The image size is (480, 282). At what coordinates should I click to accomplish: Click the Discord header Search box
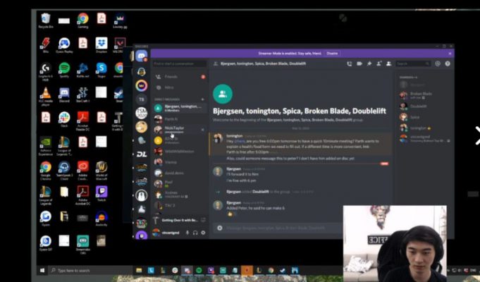click(412, 63)
